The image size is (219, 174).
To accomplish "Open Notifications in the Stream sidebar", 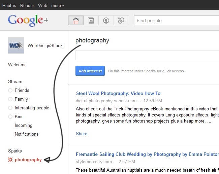I will [27, 134].
